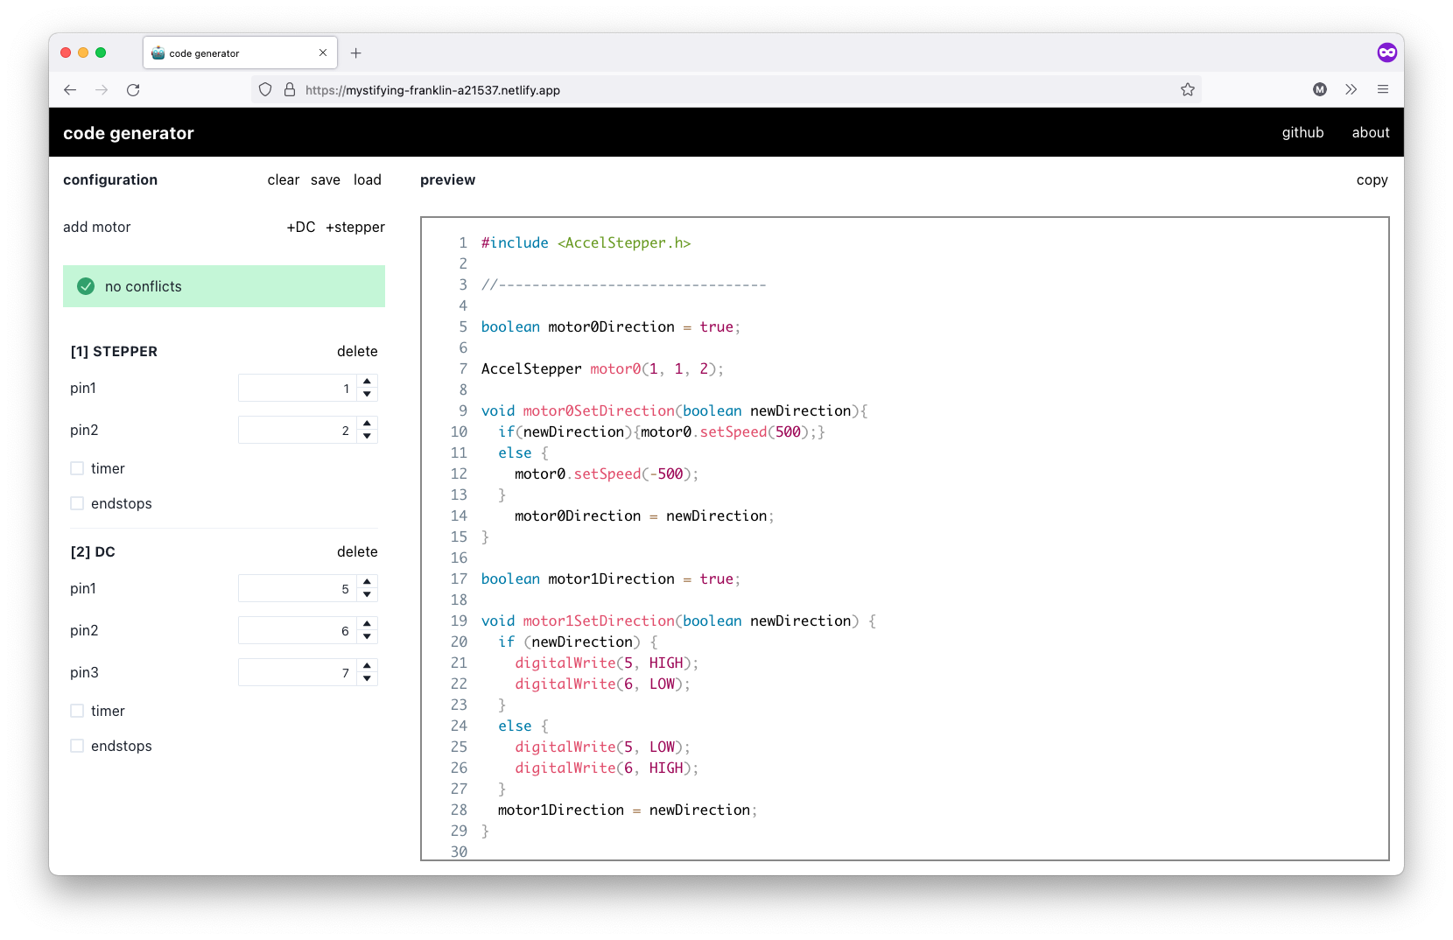Click the 'AccelStepper motor0(1, 1, 2);' line

[x=602, y=368]
